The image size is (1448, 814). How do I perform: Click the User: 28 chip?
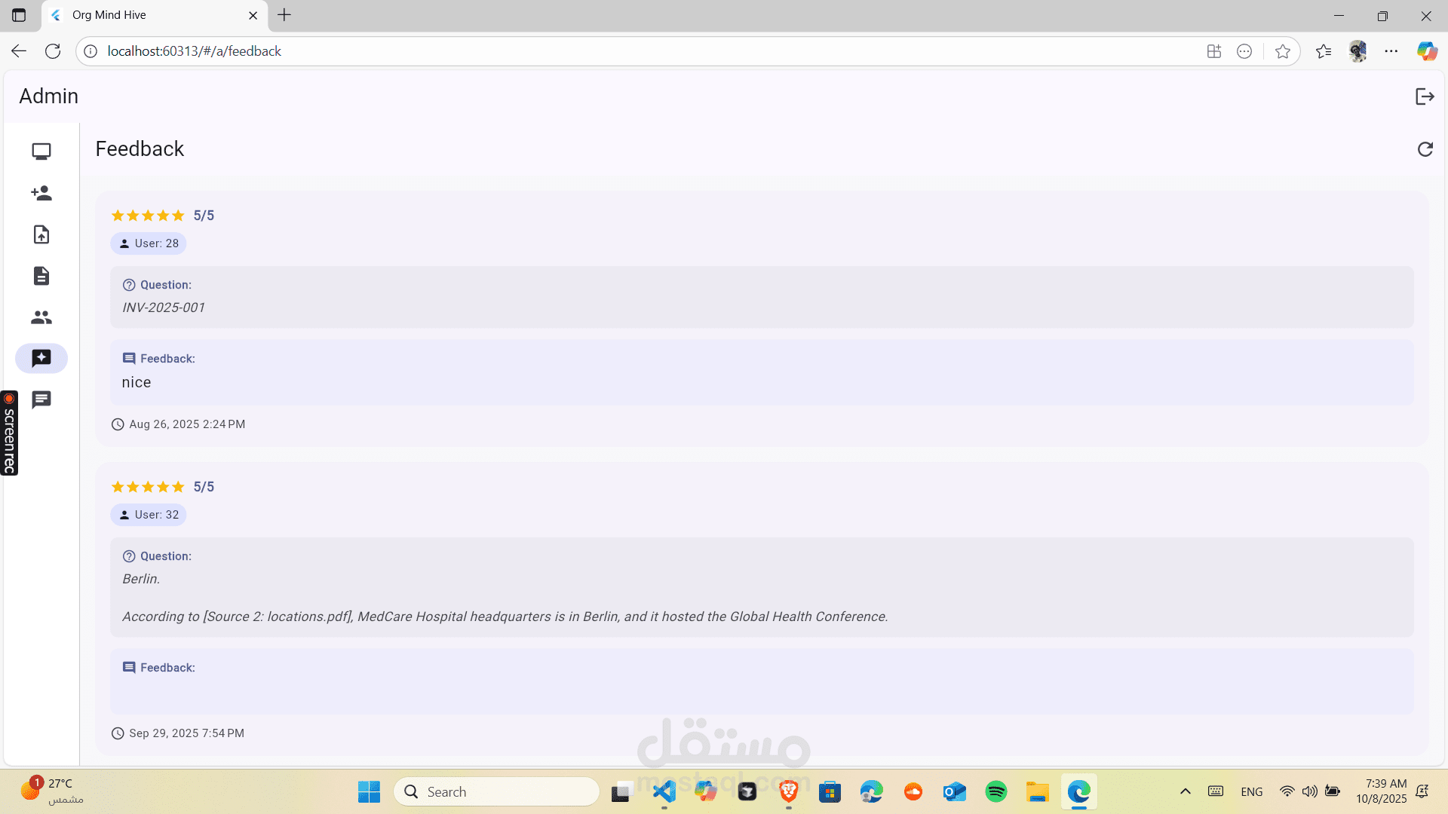coord(149,243)
